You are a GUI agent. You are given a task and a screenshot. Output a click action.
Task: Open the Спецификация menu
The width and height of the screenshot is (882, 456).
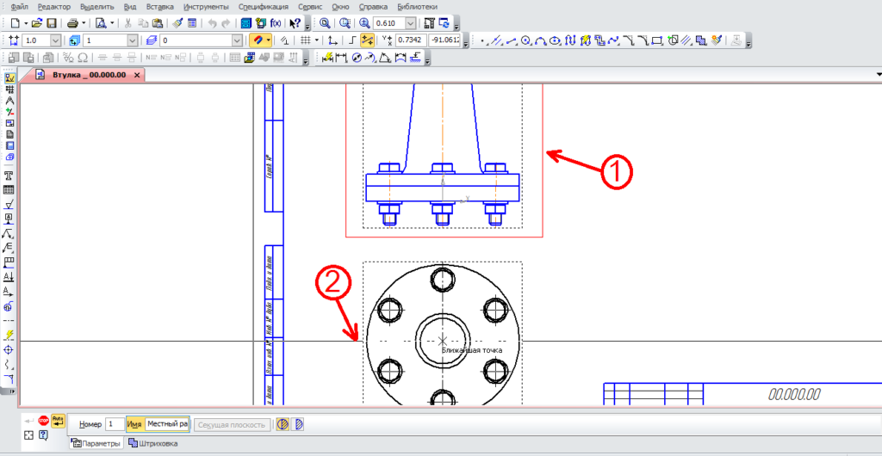coord(264,6)
